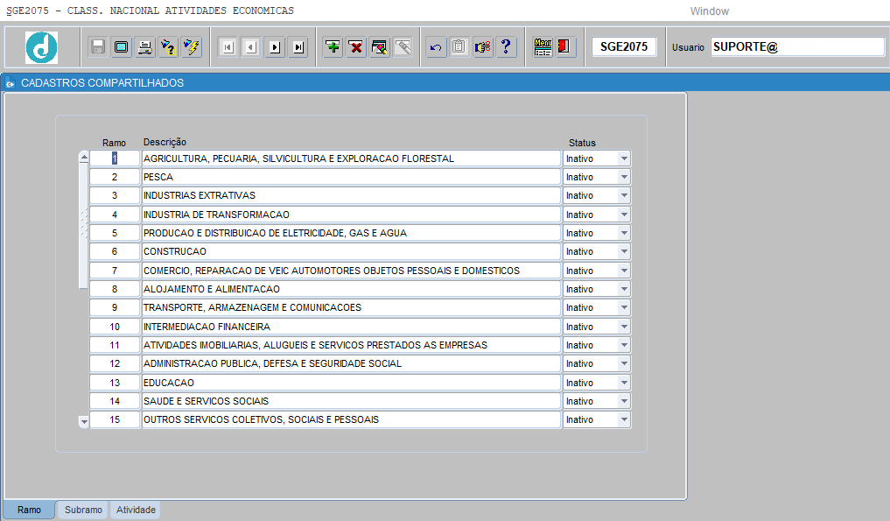
Task: Open Status dropdown for SAUDE E SERVICOS SOCIAIS
Action: click(x=624, y=400)
